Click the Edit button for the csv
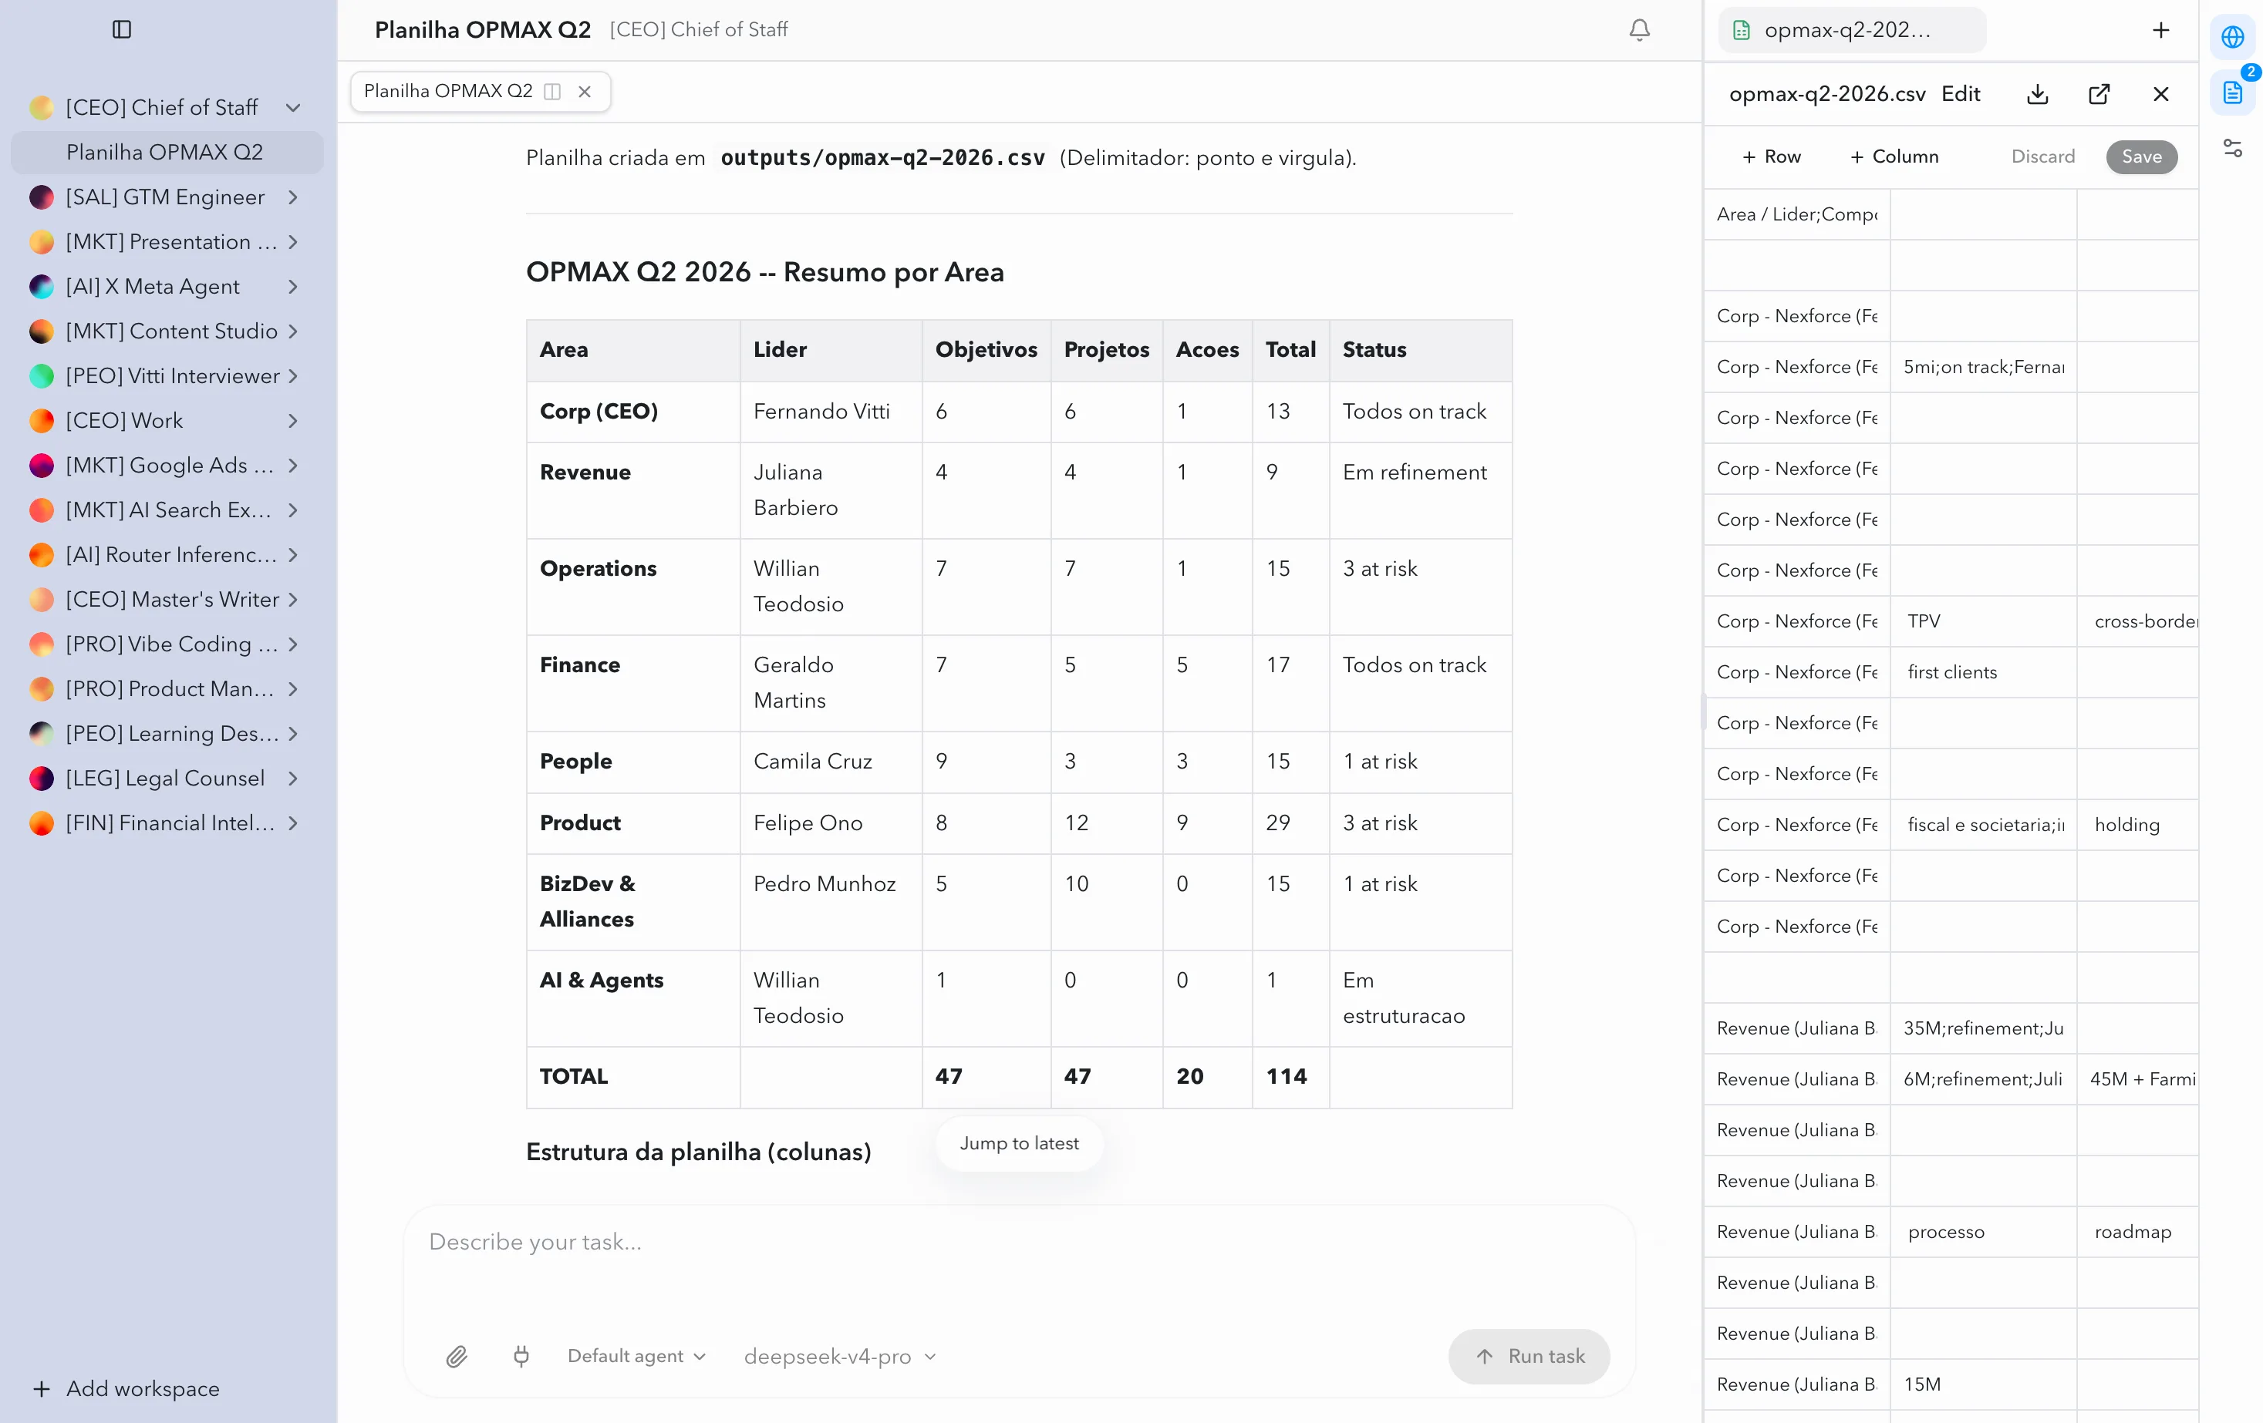Image resolution: width=2263 pixels, height=1423 pixels. [x=1961, y=94]
